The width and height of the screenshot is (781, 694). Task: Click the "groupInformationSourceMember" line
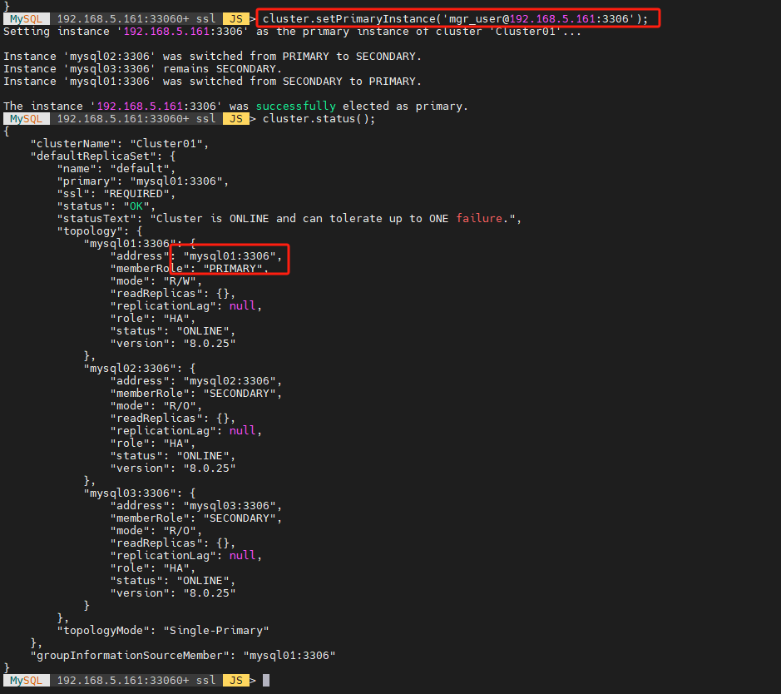point(183,656)
